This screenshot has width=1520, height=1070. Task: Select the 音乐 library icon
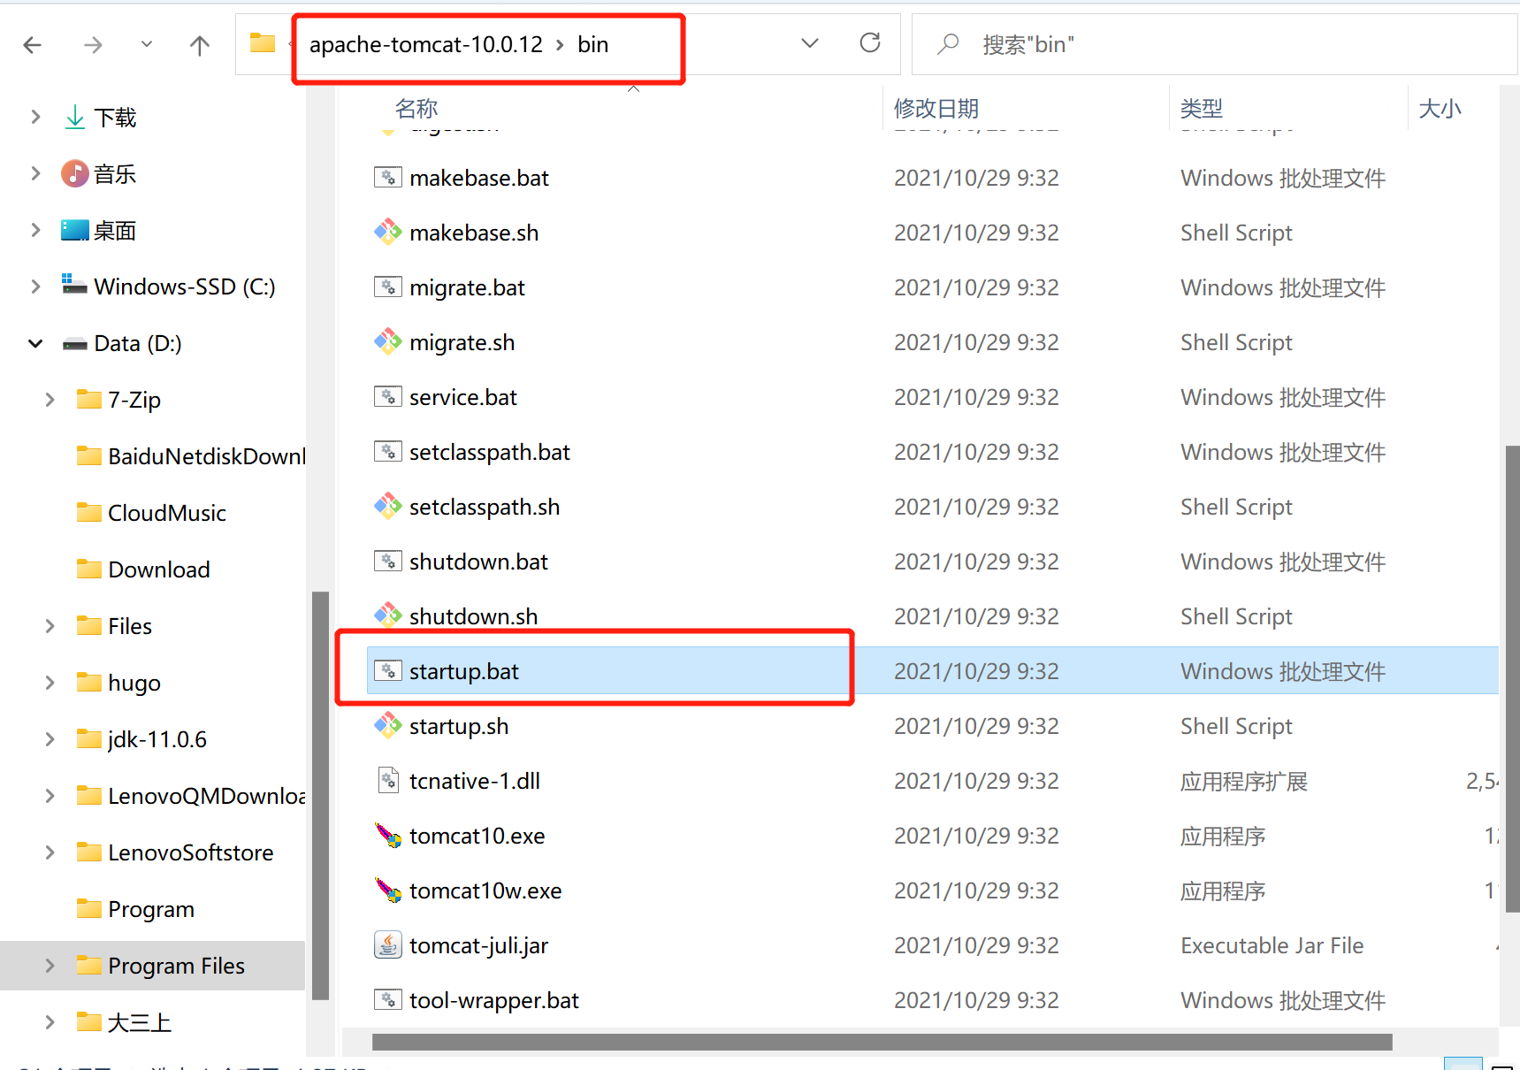pos(75,173)
